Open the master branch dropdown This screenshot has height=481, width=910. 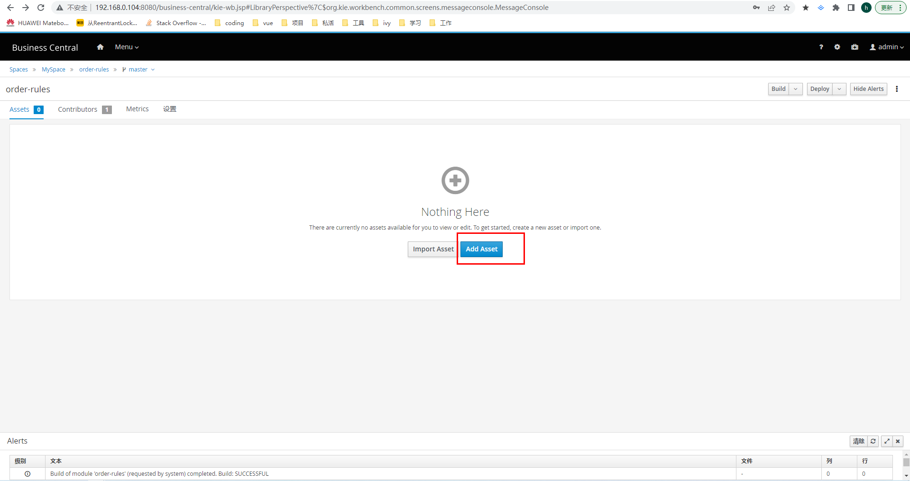[x=138, y=70]
